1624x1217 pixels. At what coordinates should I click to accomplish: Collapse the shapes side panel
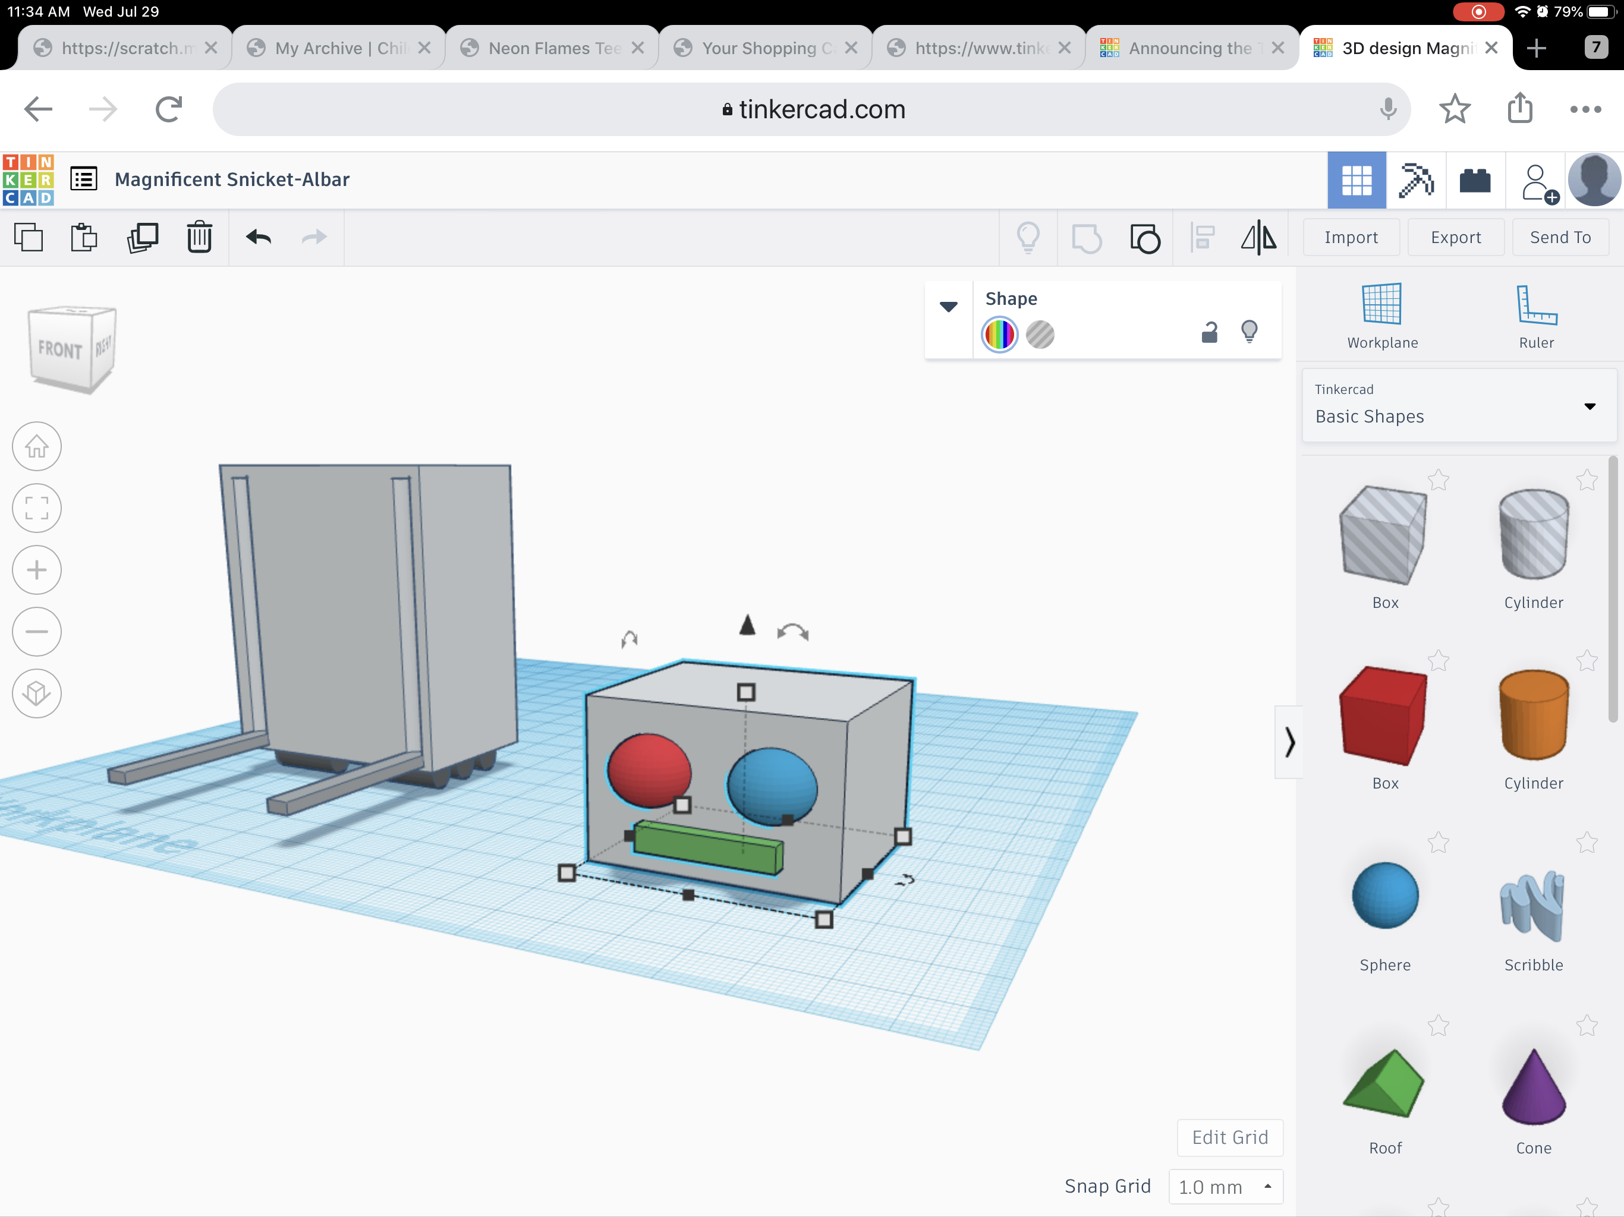[1289, 742]
